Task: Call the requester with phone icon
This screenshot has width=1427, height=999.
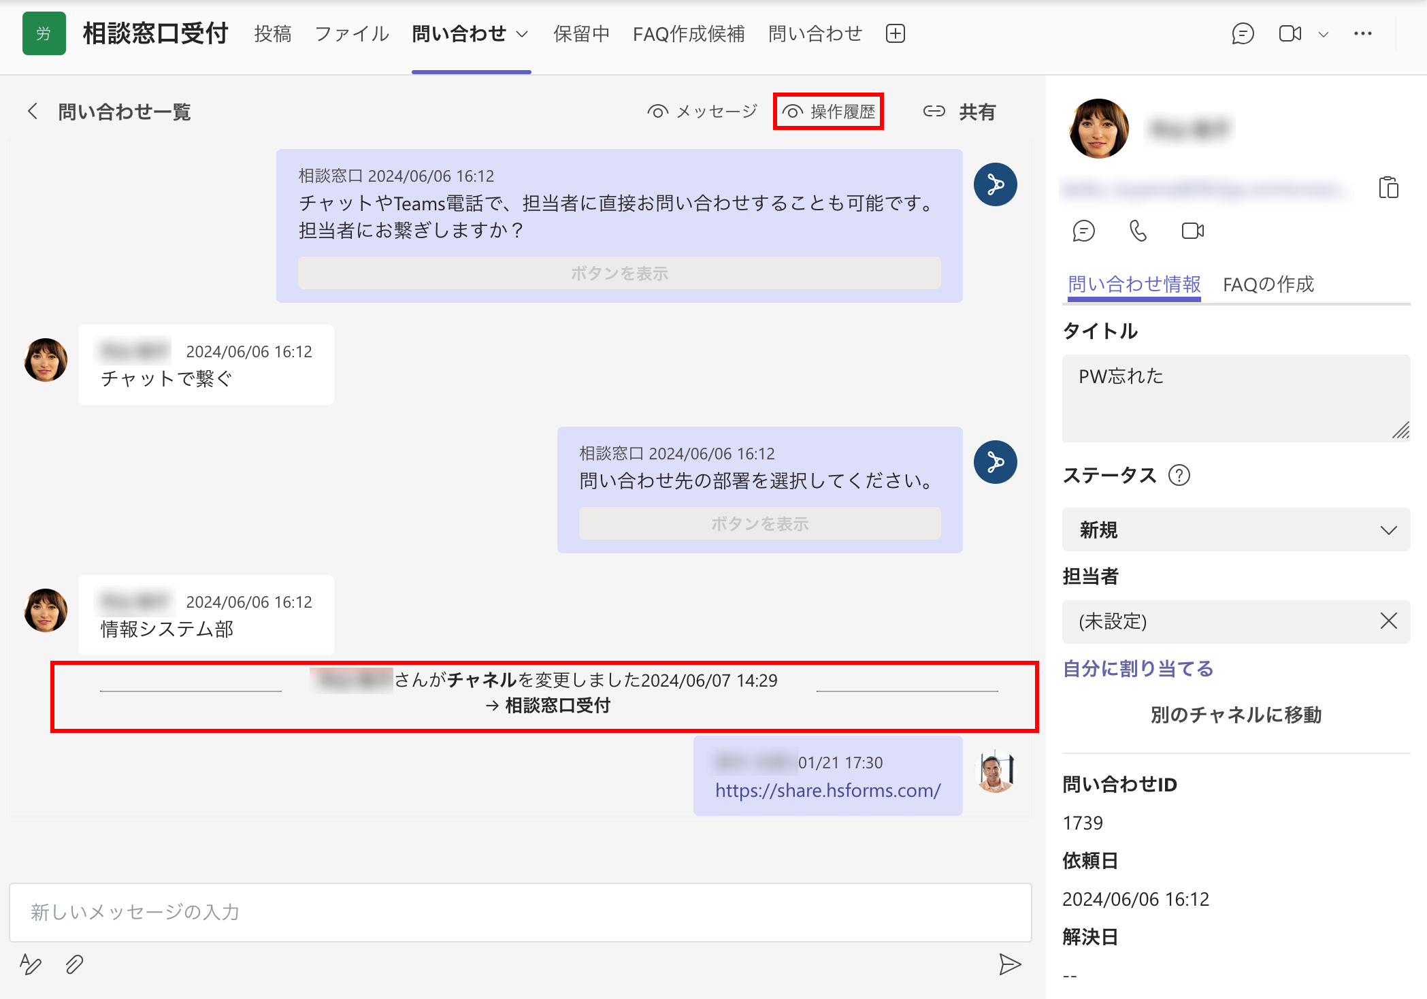Action: (x=1138, y=231)
